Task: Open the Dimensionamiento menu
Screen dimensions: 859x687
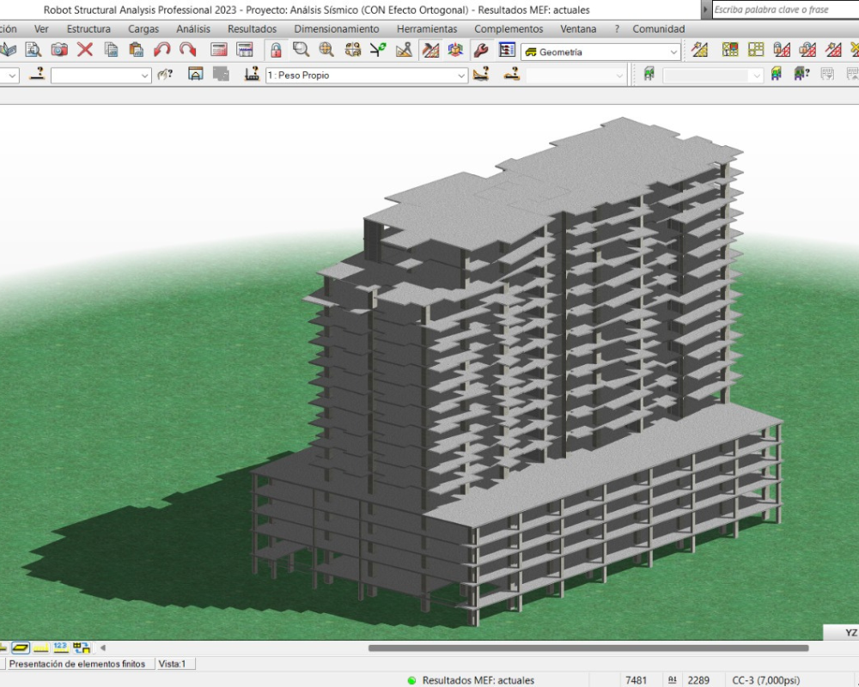Action: click(x=336, y=29)
